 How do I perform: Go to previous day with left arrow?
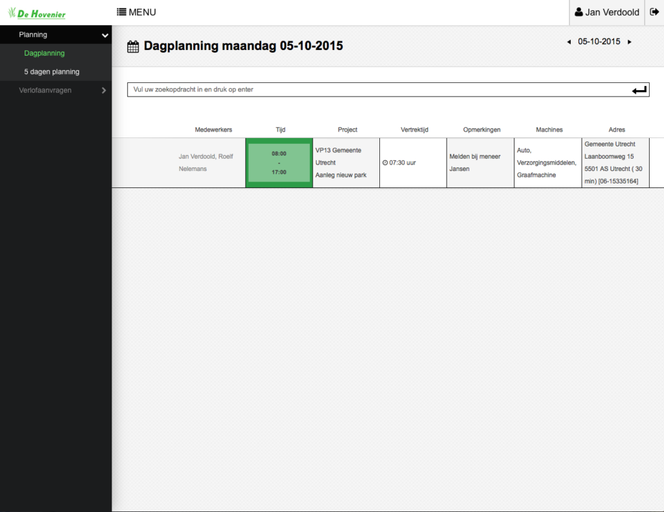[569, 42]
